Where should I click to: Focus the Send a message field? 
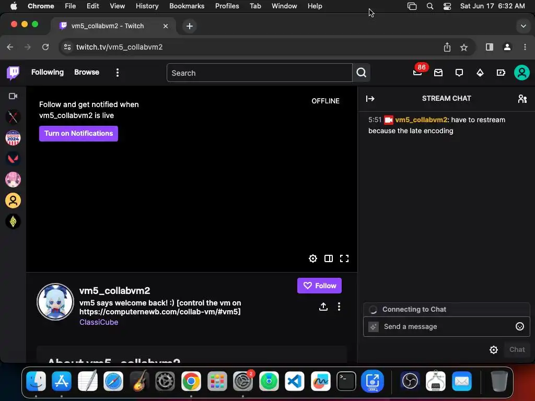[x=447, y=327]
